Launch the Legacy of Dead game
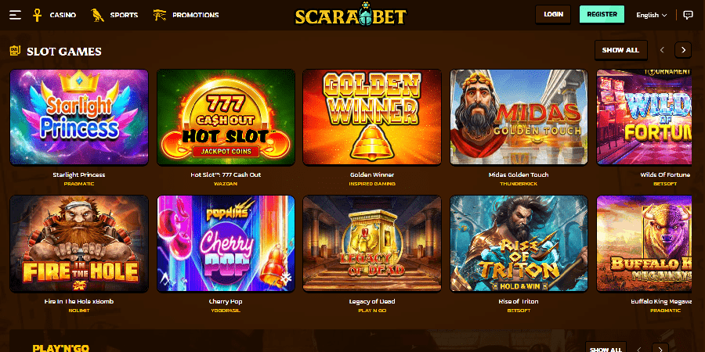The height and width of the screenshot is (352, 705). tap(372, 244)
